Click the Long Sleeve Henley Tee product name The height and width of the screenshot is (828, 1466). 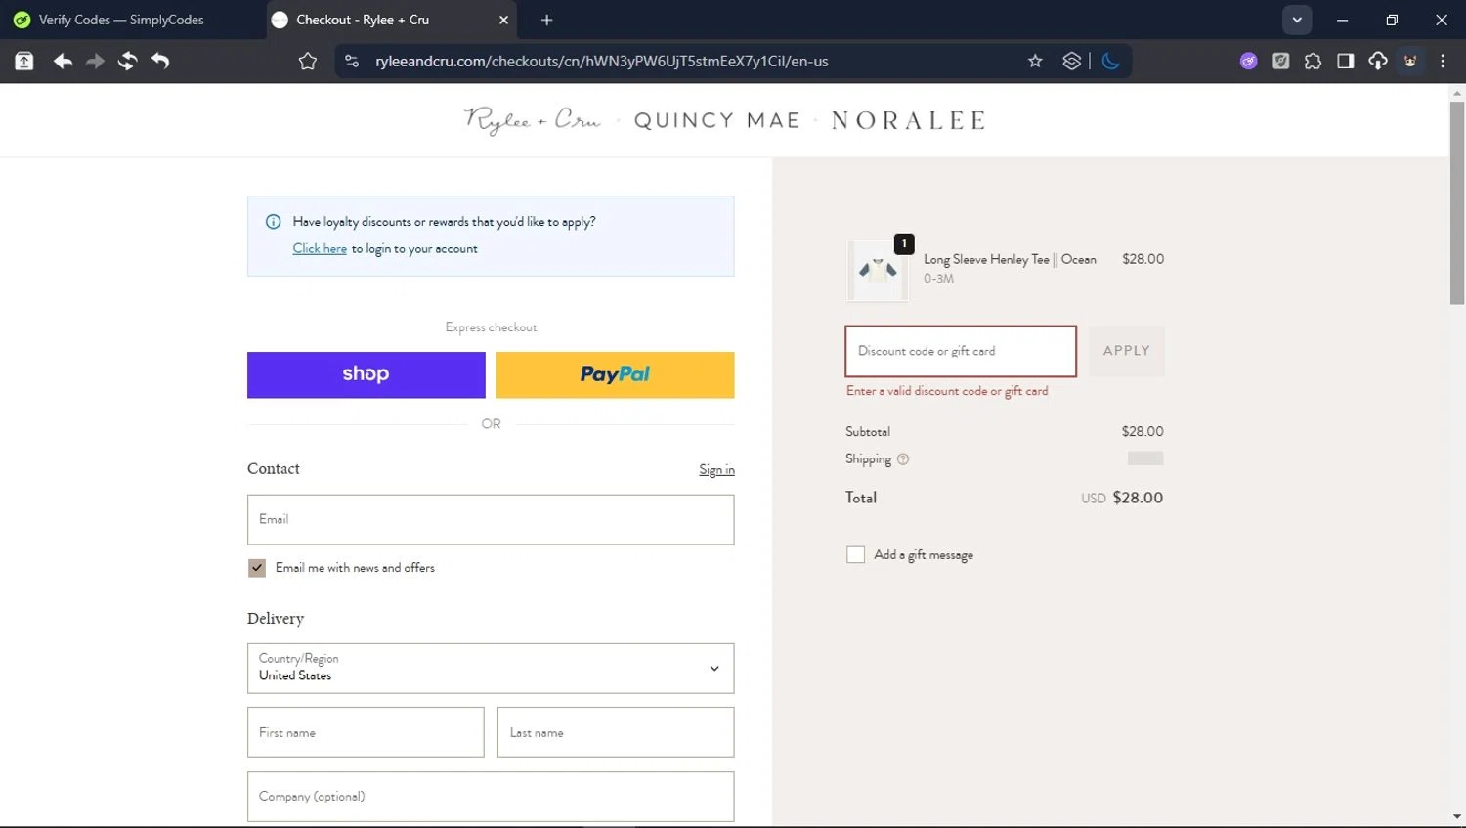coord(1010,260)
